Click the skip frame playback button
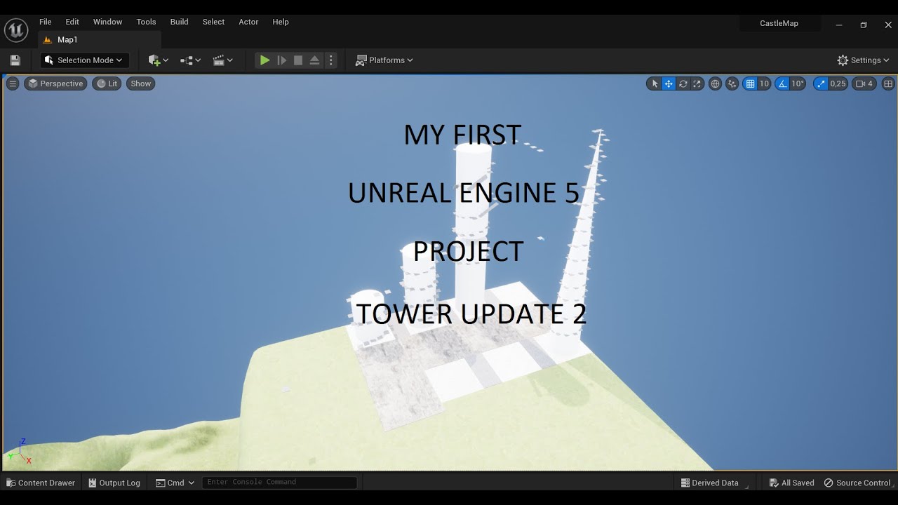 pyautogui.click(x=282, y=60)
